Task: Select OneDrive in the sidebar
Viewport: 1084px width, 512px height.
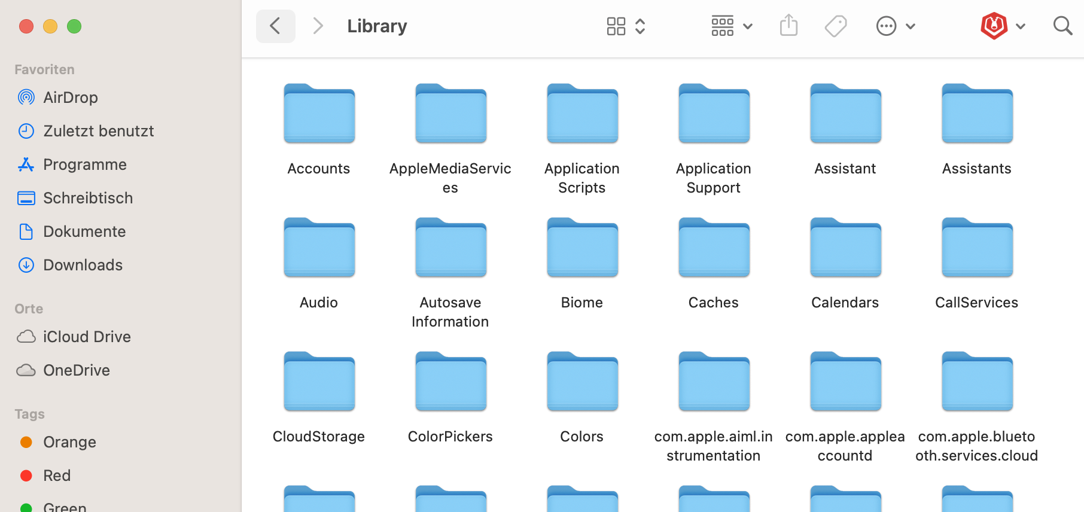Action: 76,370
